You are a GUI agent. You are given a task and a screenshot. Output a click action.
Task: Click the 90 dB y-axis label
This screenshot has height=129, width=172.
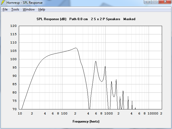click(x=15, y=76)
